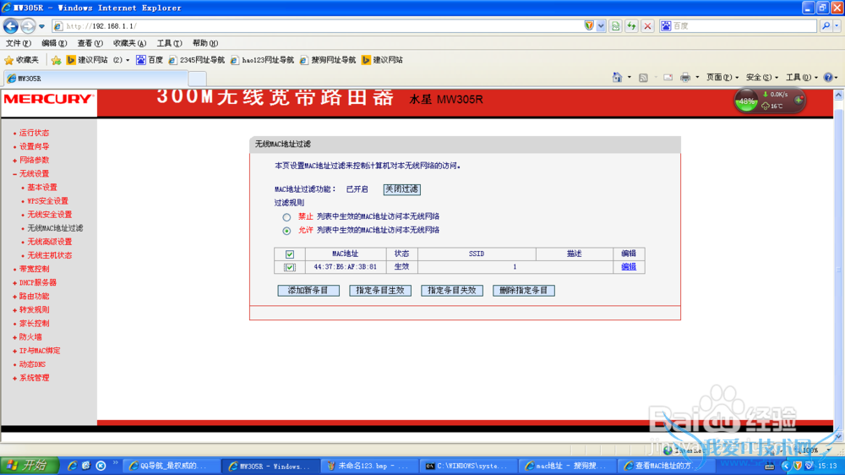Switch to 未命名123.bmp taskbar window

[370, 466]
